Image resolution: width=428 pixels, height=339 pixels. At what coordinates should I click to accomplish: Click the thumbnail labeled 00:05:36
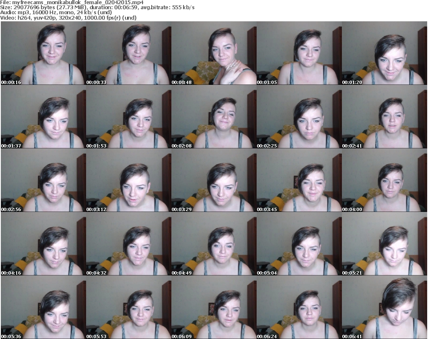coord(43,307)
